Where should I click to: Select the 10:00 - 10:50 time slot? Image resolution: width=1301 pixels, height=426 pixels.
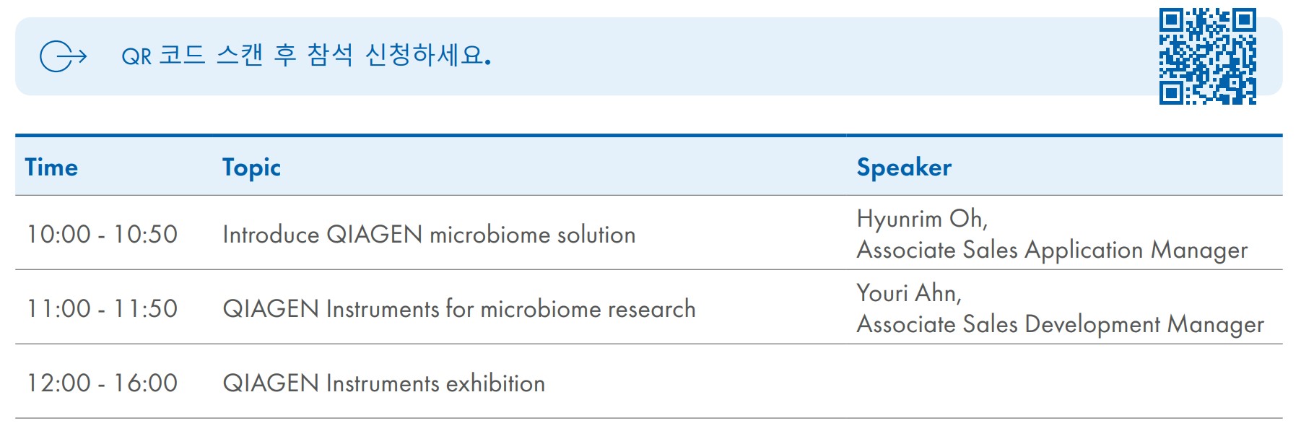tap(102, 234)
